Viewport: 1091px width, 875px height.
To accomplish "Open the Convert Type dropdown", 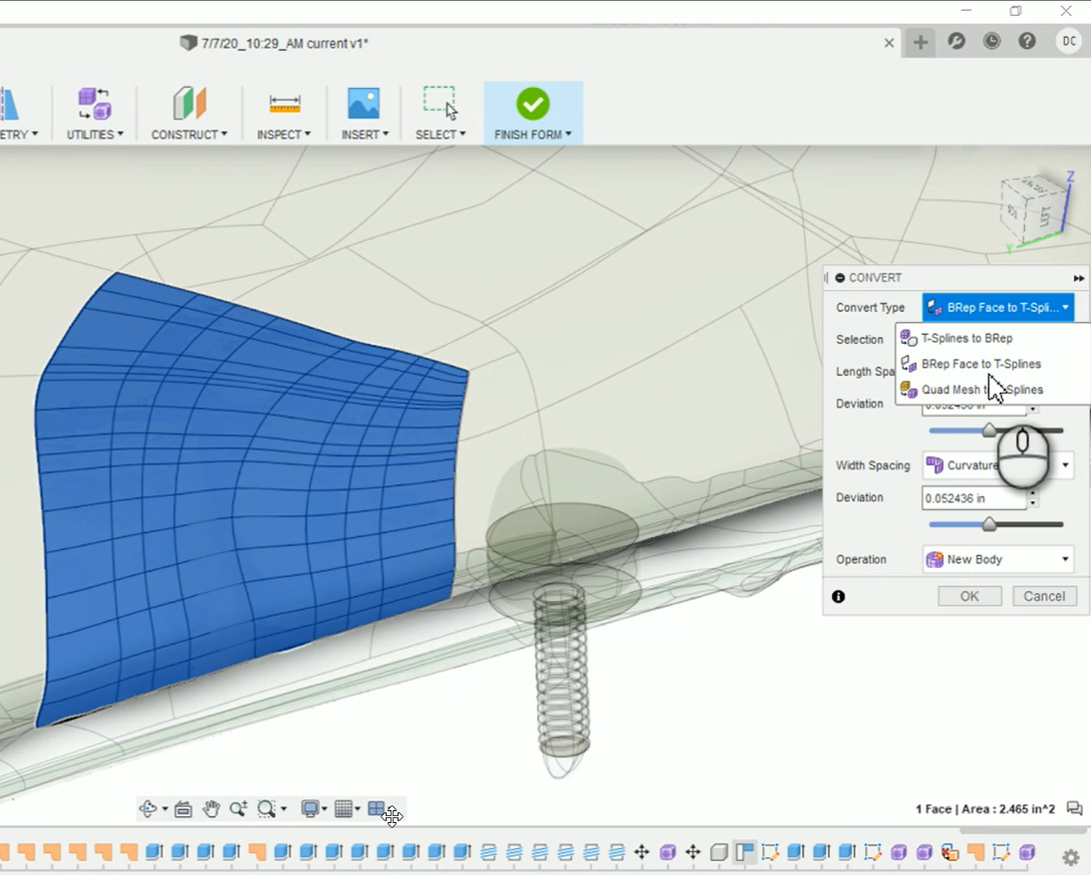I will (997, 307).
